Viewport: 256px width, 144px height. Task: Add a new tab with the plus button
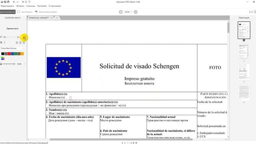coord(57,18)
